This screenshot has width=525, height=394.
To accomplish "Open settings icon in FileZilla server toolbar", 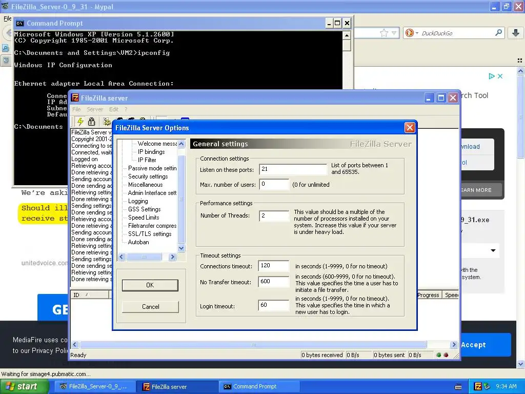I will pyautogui.click(x=107, y=122).
